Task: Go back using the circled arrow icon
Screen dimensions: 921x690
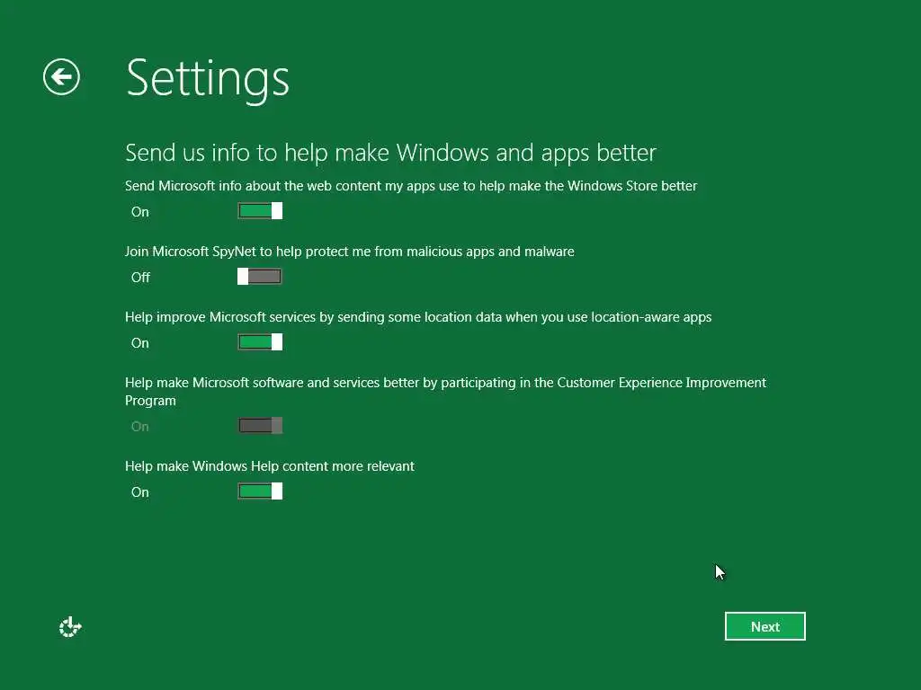Action: 62,77
